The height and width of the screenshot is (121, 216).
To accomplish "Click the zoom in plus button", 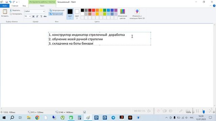I will (214, 112).
